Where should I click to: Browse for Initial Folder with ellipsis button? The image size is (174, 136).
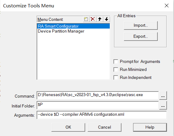163,105
